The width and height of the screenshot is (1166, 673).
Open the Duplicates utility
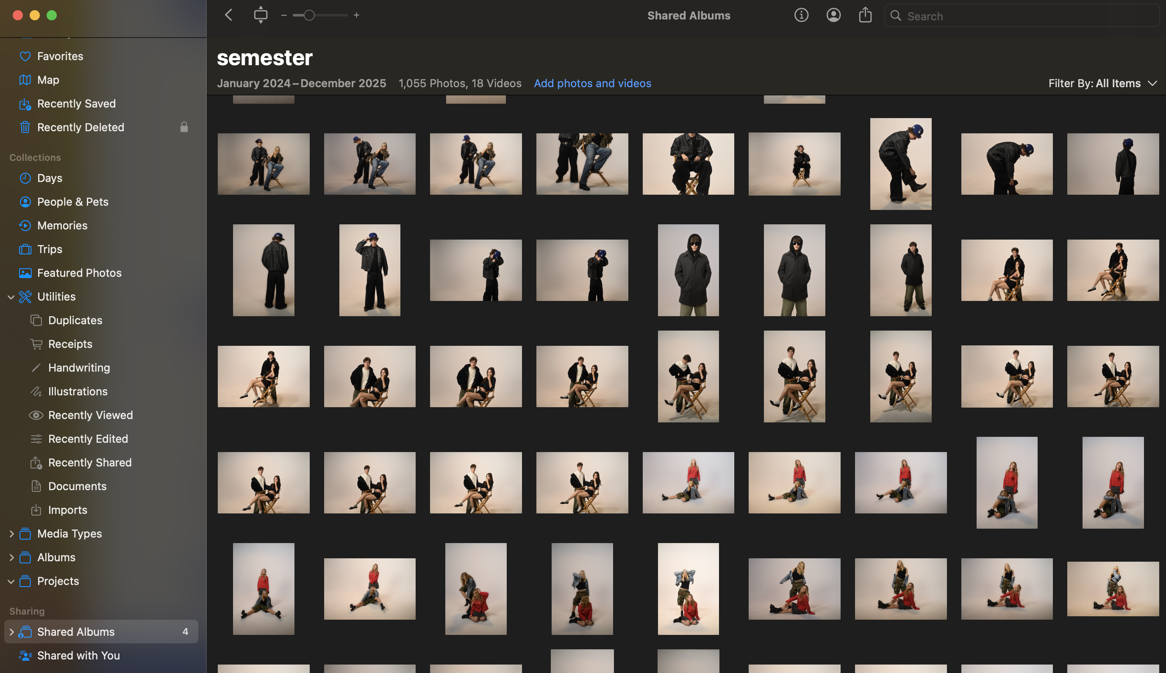click(x=75, y=320)
